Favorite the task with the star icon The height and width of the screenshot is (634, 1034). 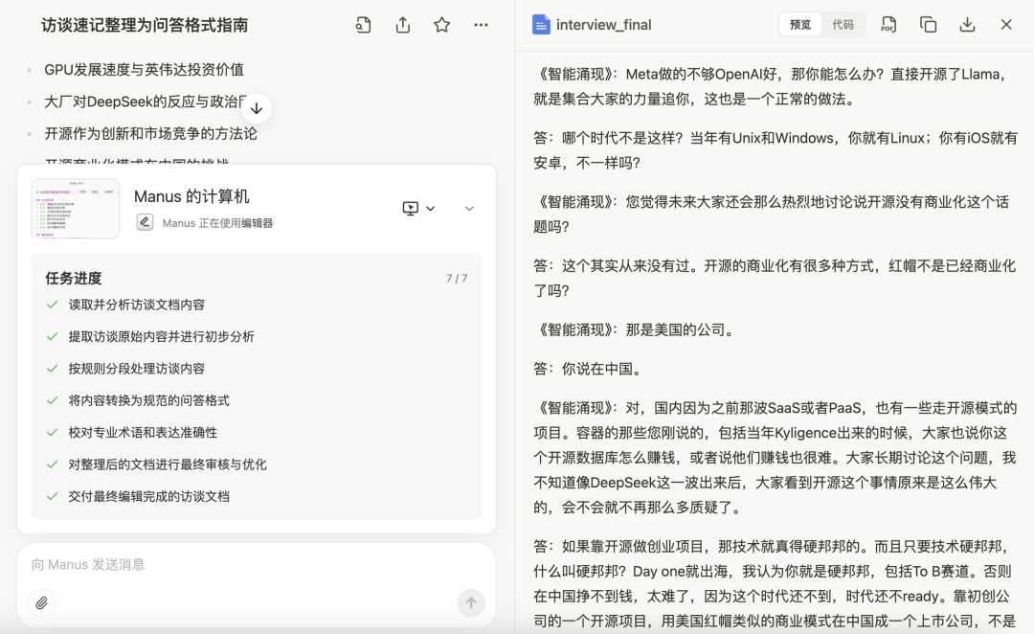pos(441,25)
